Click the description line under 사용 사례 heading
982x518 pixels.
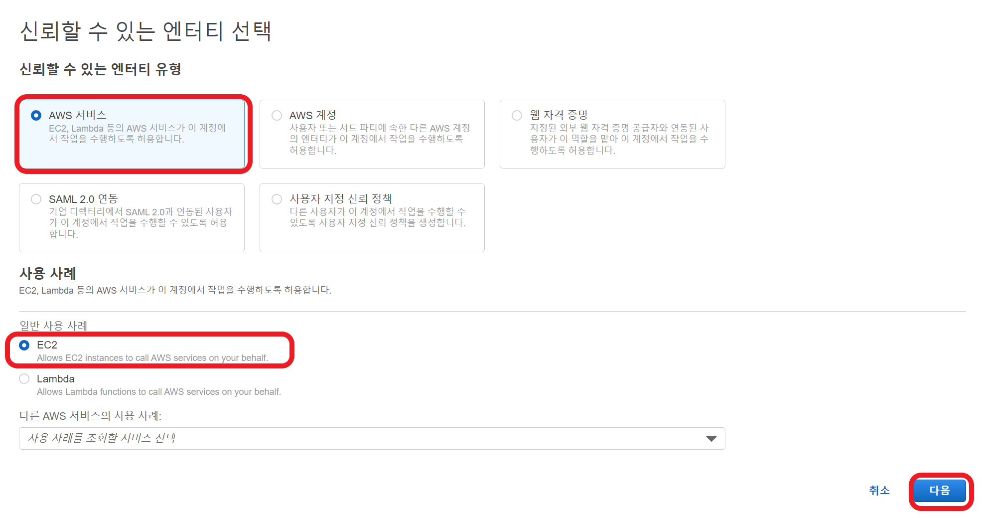[175, 290]
